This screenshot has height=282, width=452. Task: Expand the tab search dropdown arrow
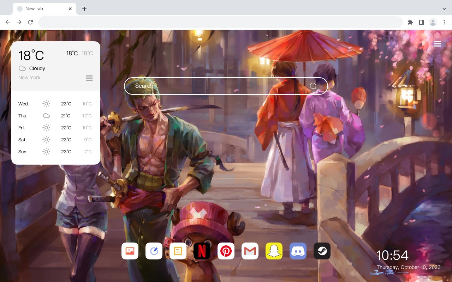(444, 9)
